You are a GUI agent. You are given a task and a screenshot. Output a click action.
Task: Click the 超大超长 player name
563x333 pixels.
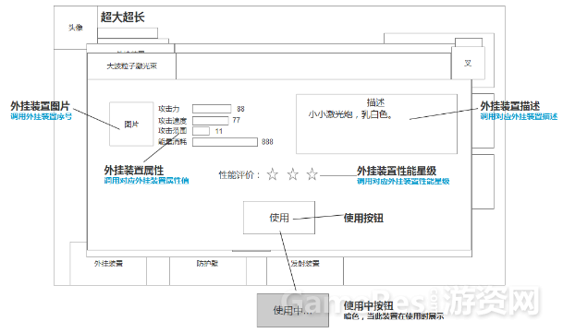point(122,17)
